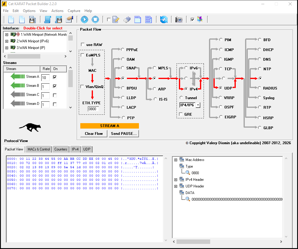This screenshot has width=298, height=249.
Task: Select the ARP radio button
Action: tap(155, 89)
